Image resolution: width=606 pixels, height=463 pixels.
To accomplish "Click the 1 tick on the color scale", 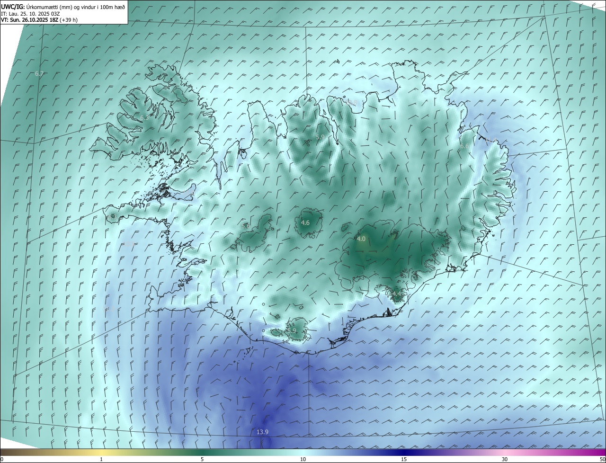I will [x=101, y=459].
